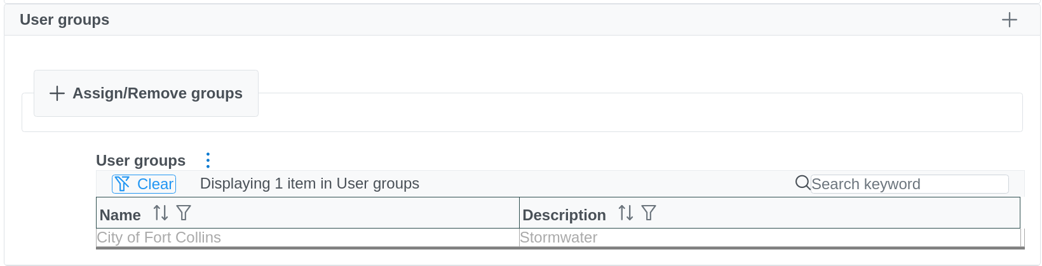
Task: Click the plus icon beside Assign/Remove groups
Action: pos(57,93)
